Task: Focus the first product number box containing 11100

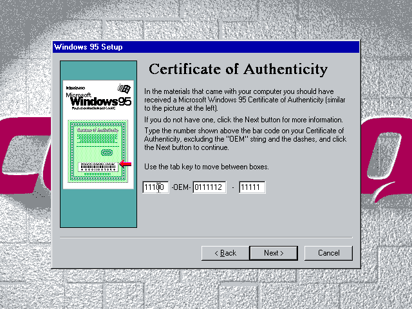Action: pyautogui.click(x=156, y=187)
